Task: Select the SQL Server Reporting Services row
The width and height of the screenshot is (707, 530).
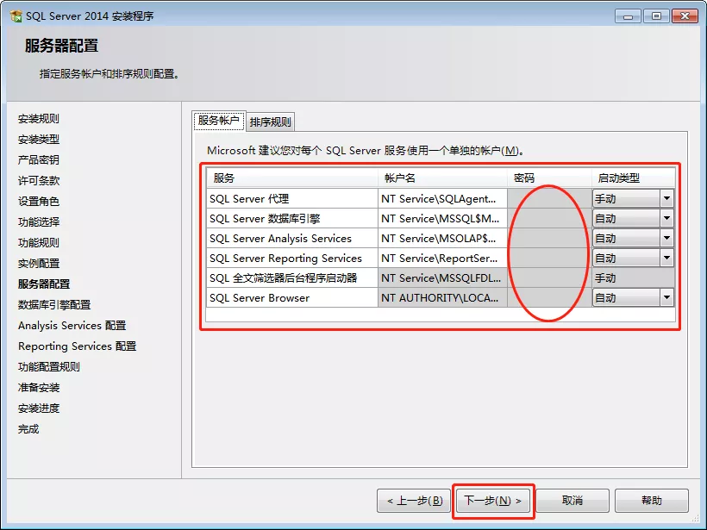Action: tap(291, 258)
